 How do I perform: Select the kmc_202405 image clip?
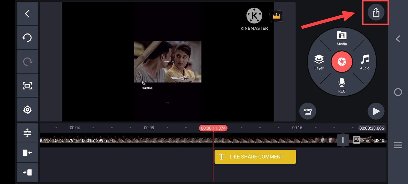[x=370, y=140]
